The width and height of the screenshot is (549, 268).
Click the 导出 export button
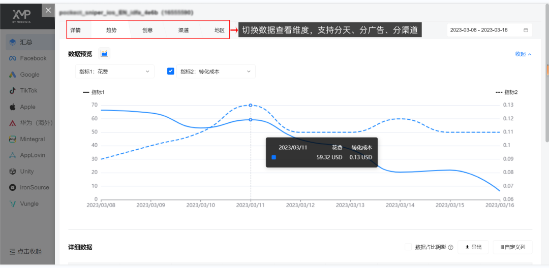pyautogui.click(x=473, y=247)
